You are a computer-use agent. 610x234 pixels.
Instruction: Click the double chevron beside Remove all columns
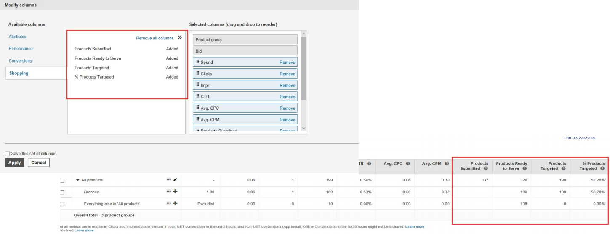point(180,38)
